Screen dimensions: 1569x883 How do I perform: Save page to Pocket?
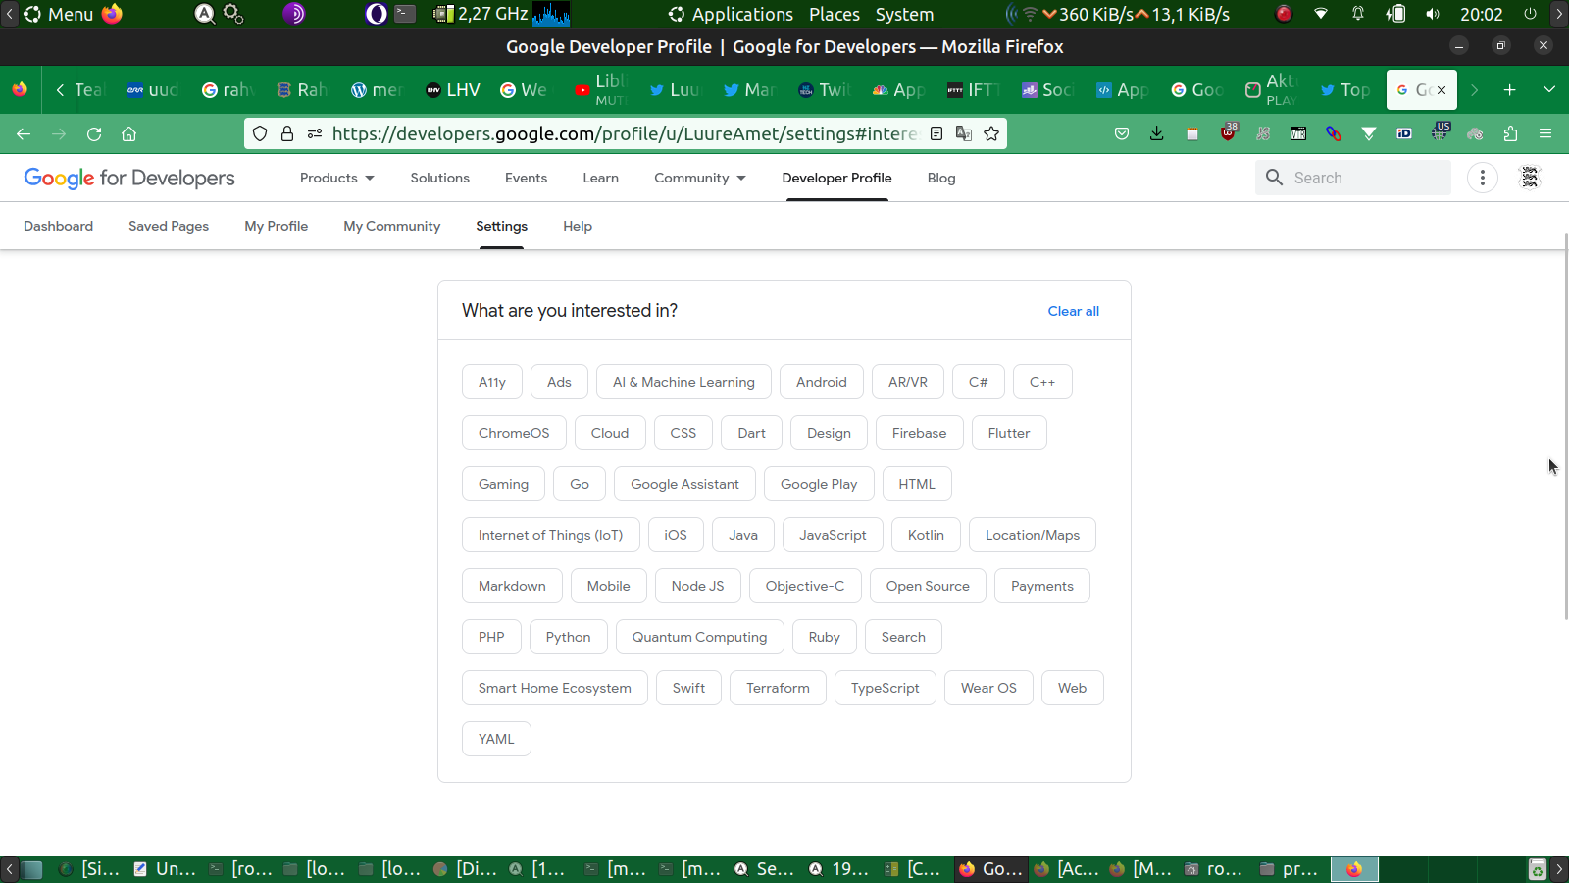[x=1122, y=133]
